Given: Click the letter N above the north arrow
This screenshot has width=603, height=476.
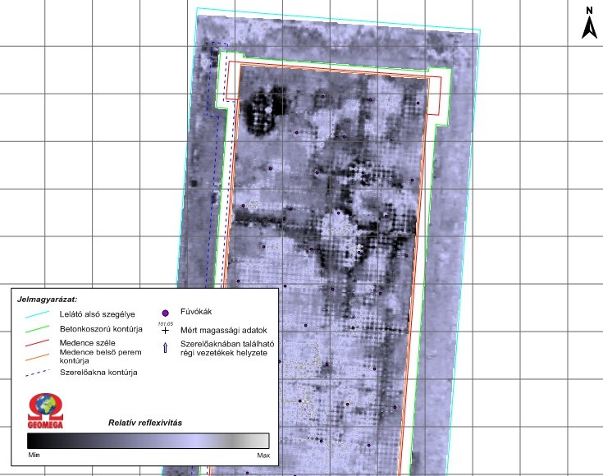Looking at the screenshot, I should coord(589,11).
